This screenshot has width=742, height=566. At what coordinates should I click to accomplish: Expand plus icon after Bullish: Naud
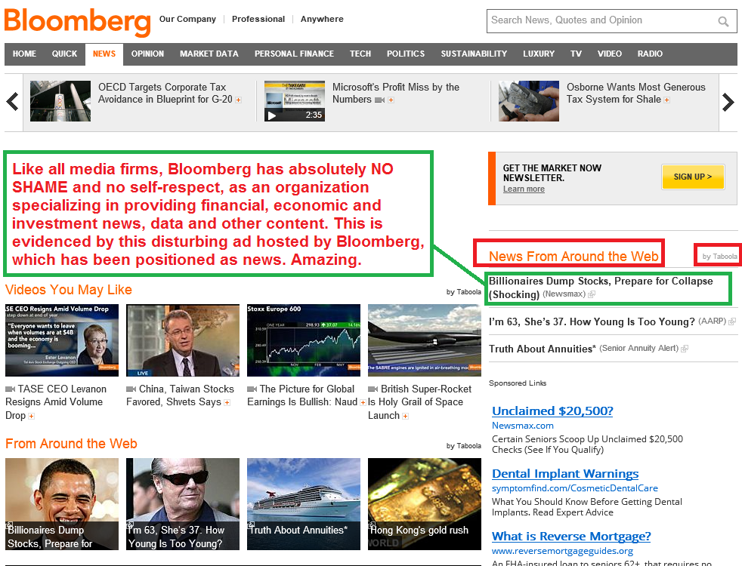[363, 402]
